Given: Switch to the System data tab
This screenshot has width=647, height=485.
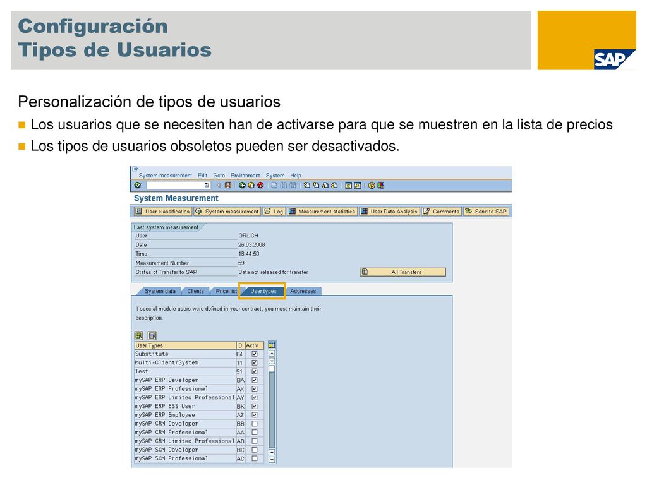Looking at the screenshot, I should coord(160,291).
